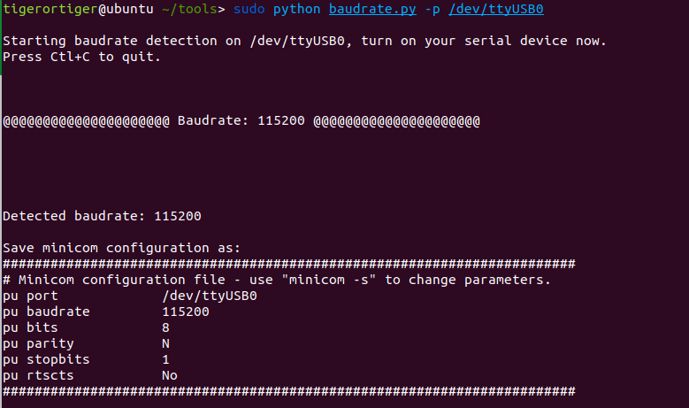
Task: Click the 'pu baudrate' value 115200
Action: (186, 312)
